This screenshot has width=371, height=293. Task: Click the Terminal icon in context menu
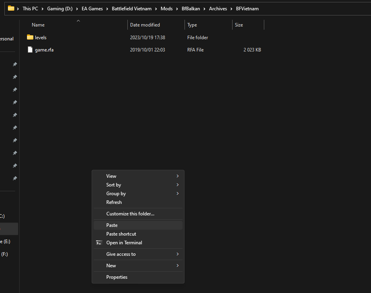tap(99, 243)
